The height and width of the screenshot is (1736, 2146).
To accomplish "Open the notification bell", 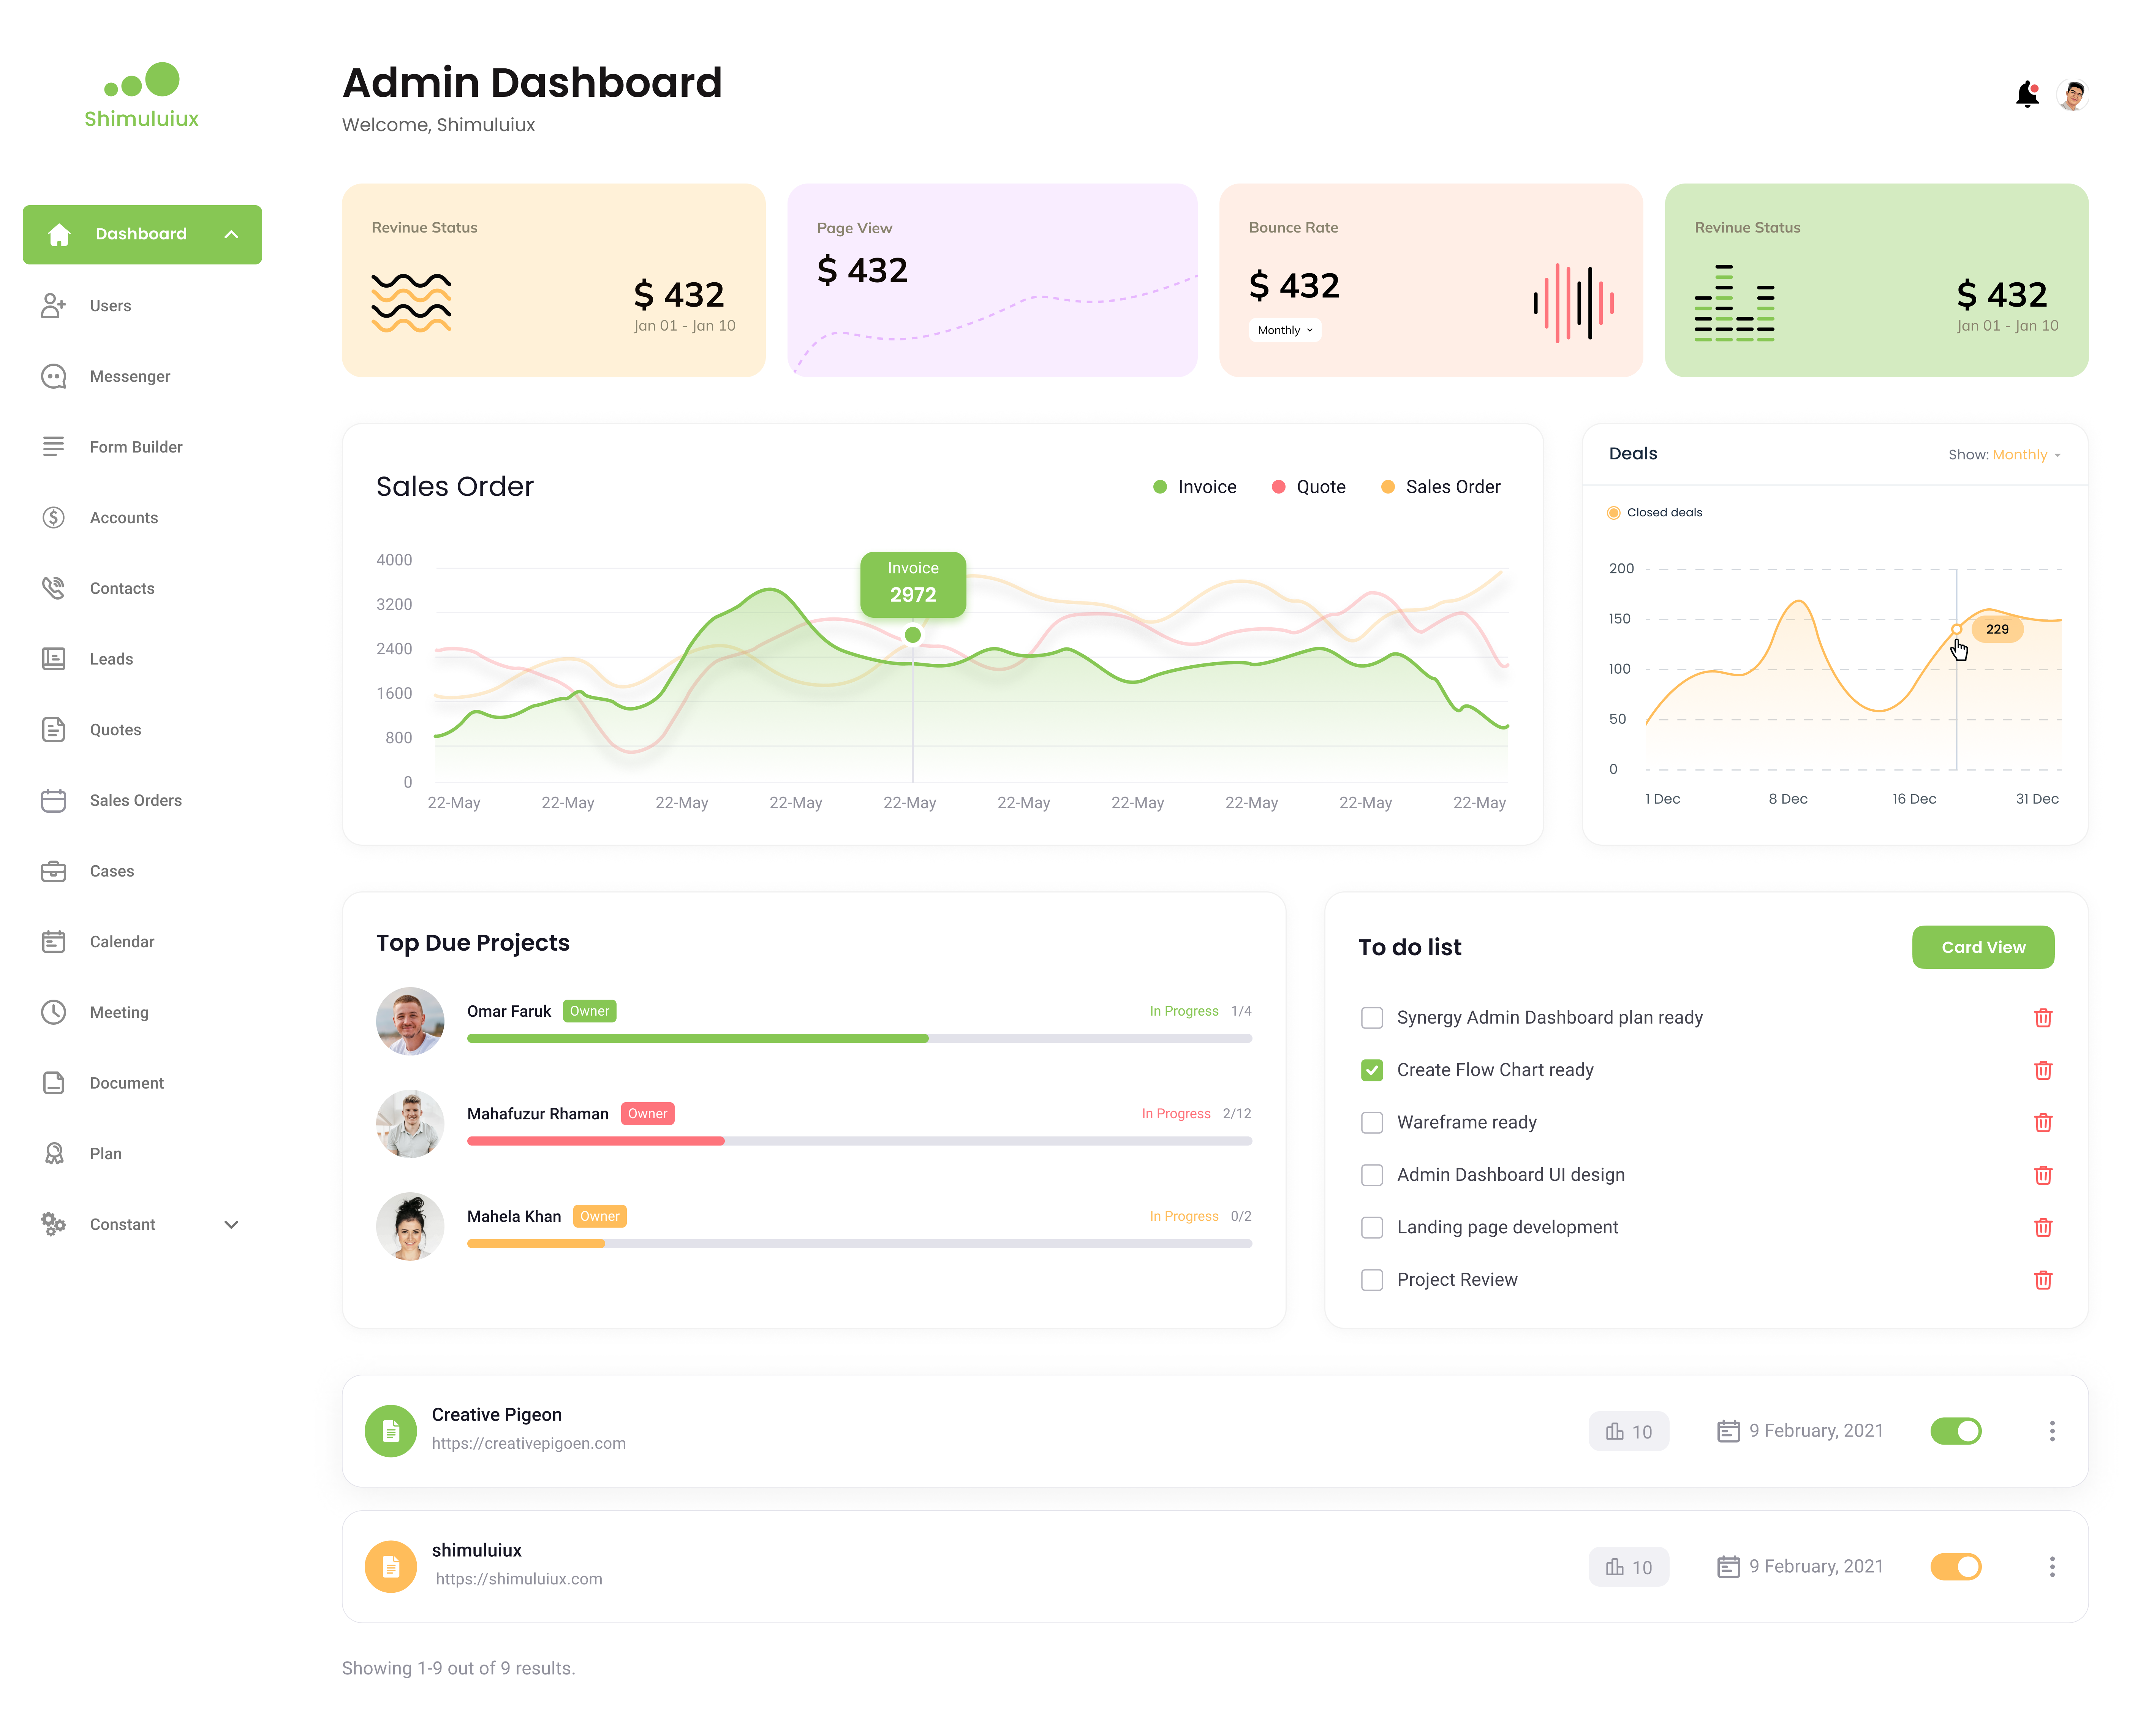I will pyautogui.click(x=2027, y=94).
